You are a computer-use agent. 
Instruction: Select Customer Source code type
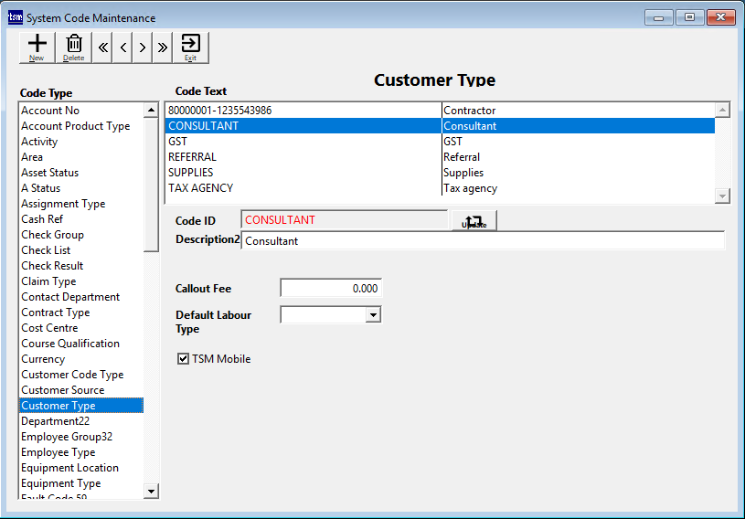point(81,390)
